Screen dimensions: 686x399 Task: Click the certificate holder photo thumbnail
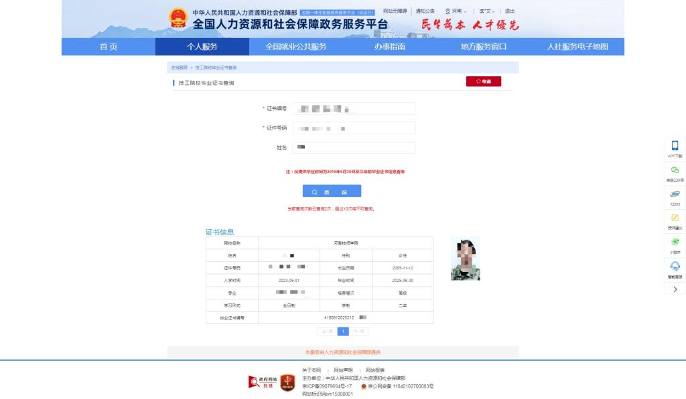pos(466,259)
